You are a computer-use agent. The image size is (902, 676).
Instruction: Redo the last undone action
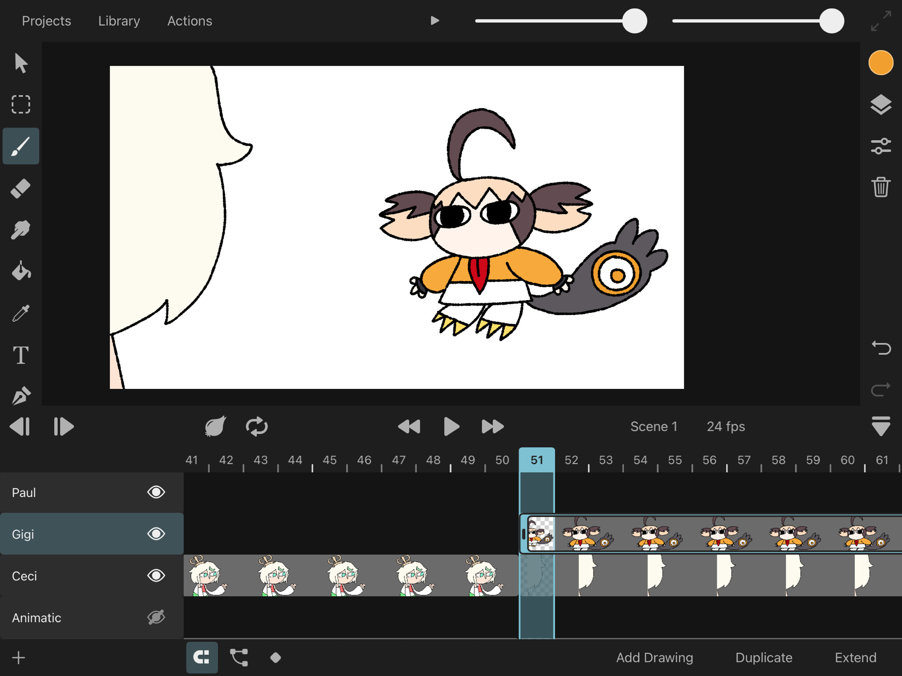coord(880,389)
